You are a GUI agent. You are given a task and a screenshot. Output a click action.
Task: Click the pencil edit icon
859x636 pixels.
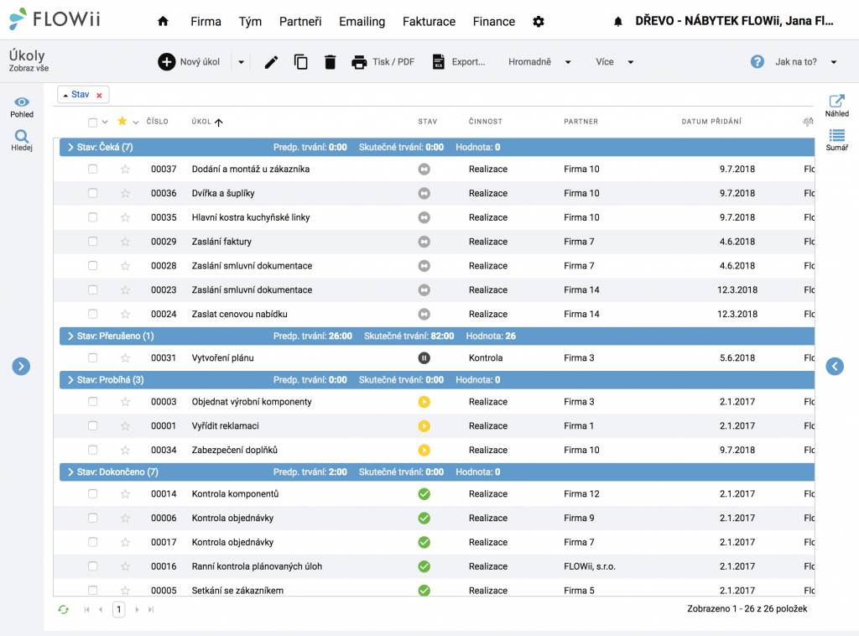(271, 62)
